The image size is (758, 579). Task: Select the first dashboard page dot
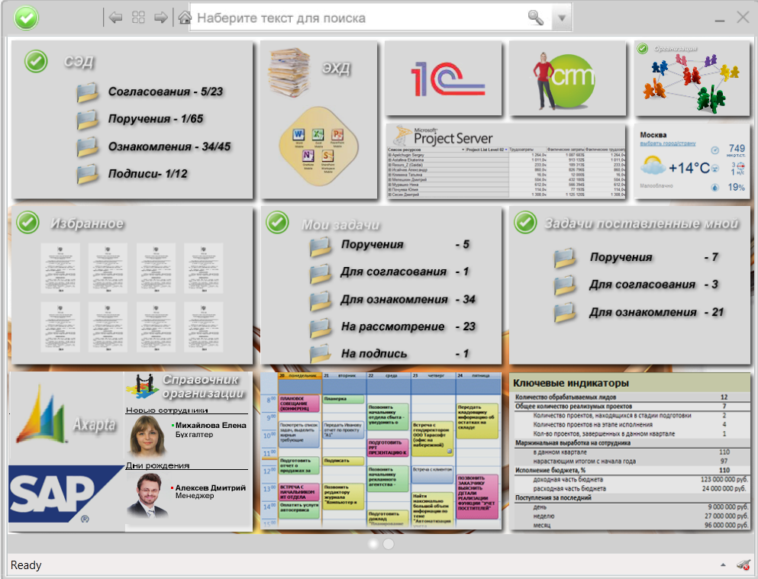[373, 544]
